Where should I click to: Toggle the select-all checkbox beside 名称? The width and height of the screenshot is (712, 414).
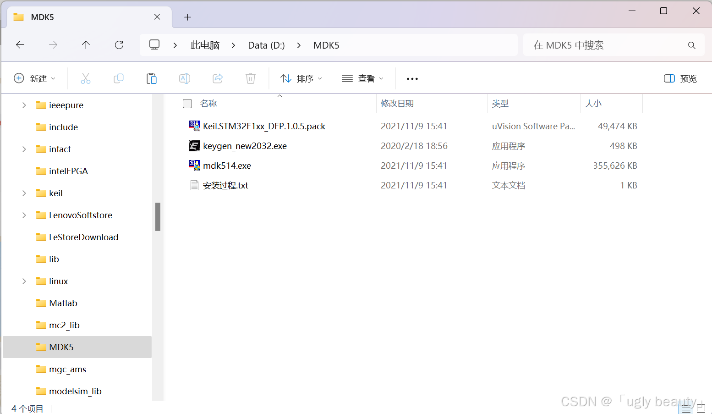(x=187, y=104)
